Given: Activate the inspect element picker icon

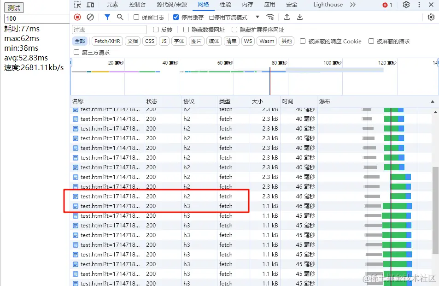Looking at the screenshot, I should (77, 5).
